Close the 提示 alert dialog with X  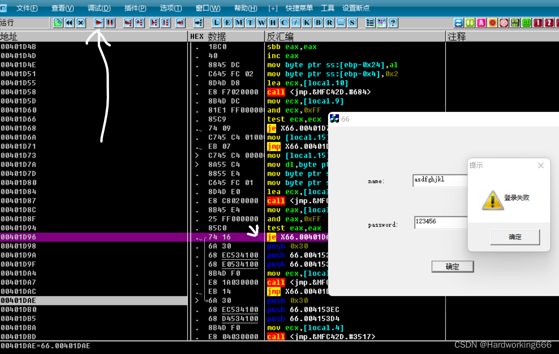click(x=541, y=165)
